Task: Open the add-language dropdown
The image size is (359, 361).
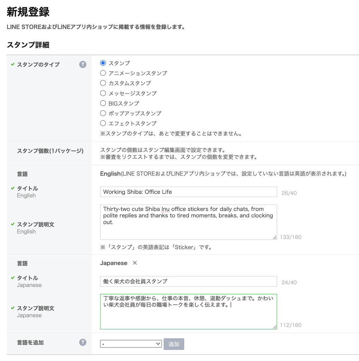Action: pos(131,344)
